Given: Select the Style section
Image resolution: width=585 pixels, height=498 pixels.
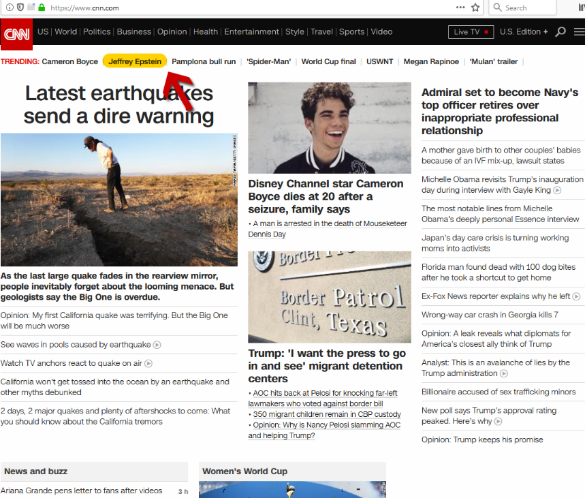Looking at the screenshot, I should point(295,32).
